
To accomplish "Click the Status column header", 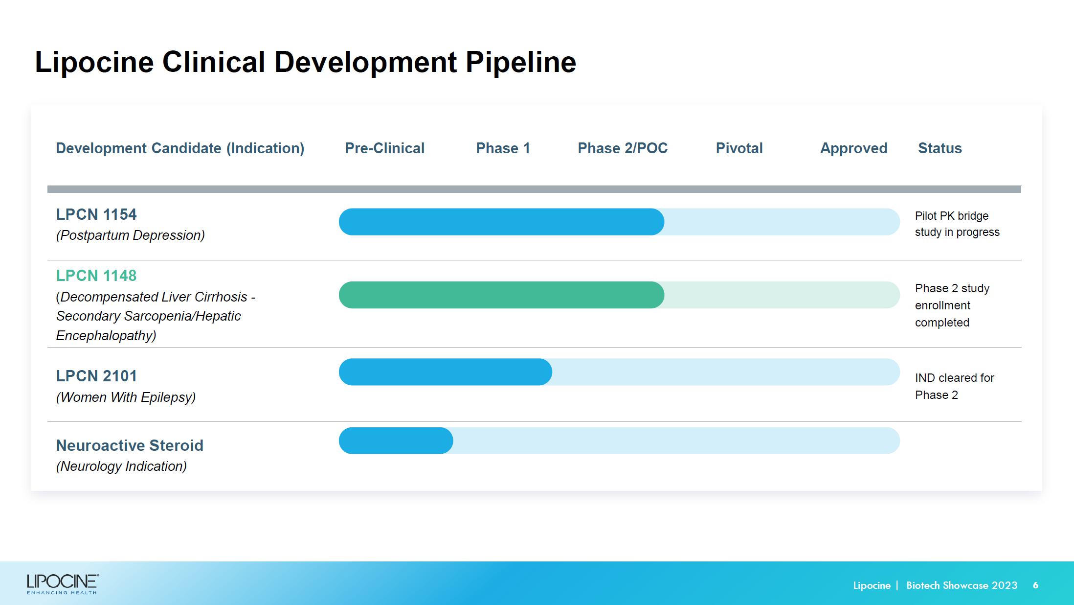I will click(x=940, y=148).
